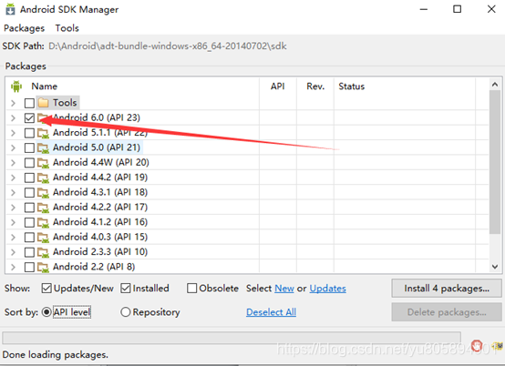
Task: Click the red stop icon near progress bar
Action: coord(477,346)
